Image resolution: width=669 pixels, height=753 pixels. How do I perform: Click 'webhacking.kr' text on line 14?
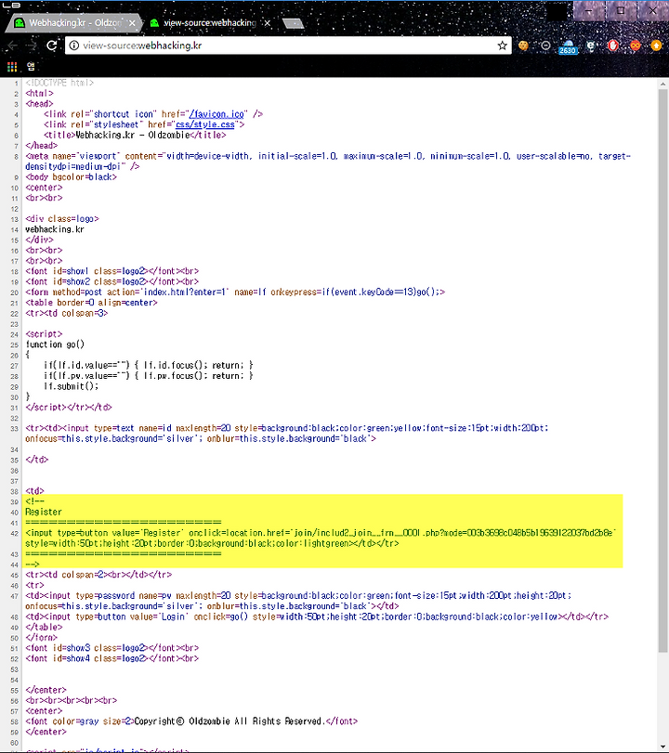pyautogui.click(x=55, y=229)
